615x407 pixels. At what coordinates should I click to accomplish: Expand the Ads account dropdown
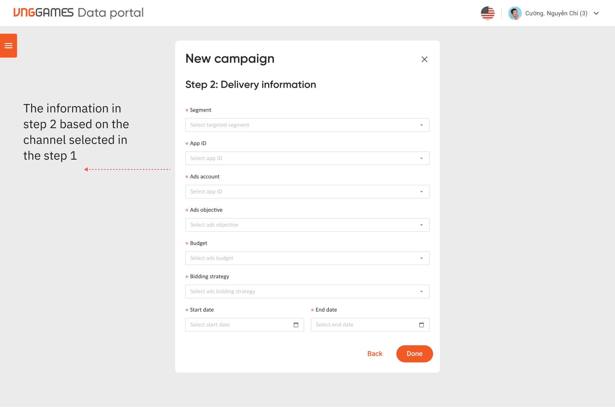coord(307,192)
